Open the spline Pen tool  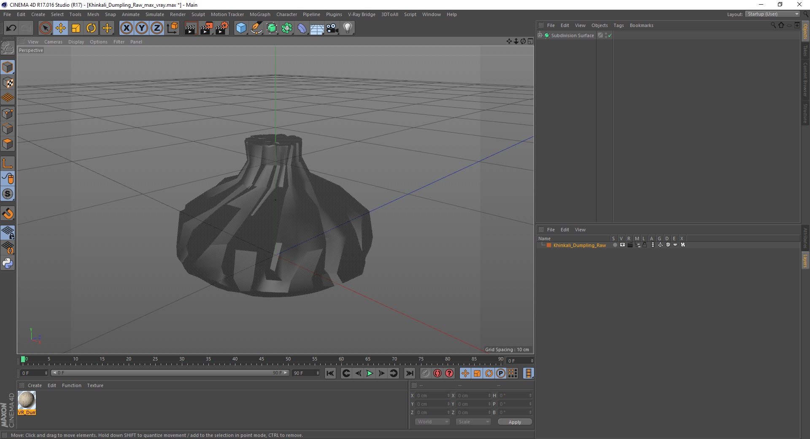pyautogui.click(x=256, y=28)
